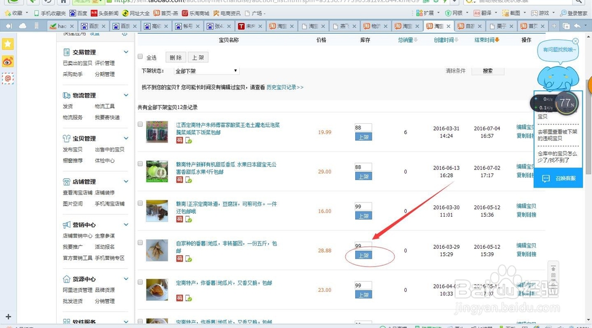Collapse the 交易管理 sidebar section
The image size is (592, 328).
pyautogui.click(x=126, y=52)
